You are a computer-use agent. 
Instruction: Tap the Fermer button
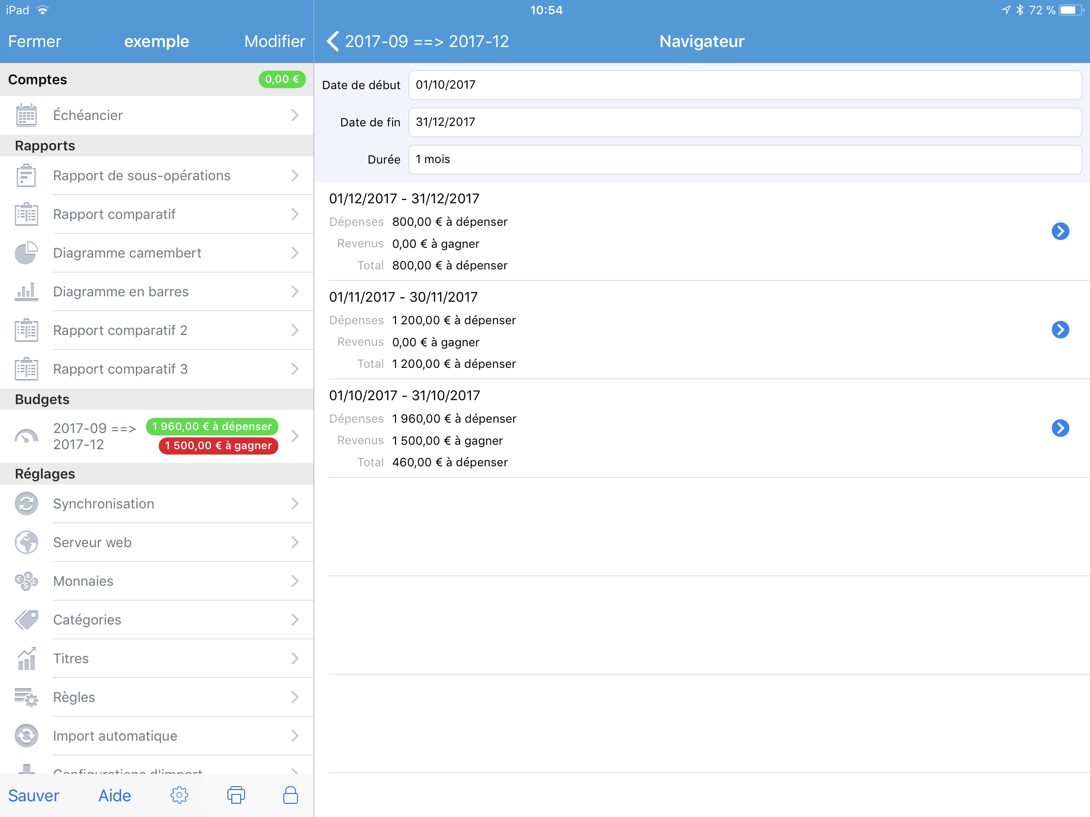[x=34, y=41]
